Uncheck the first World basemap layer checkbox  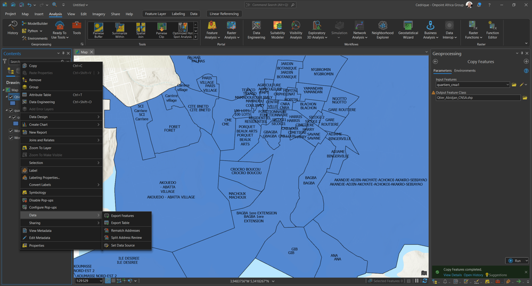[12, 130]
